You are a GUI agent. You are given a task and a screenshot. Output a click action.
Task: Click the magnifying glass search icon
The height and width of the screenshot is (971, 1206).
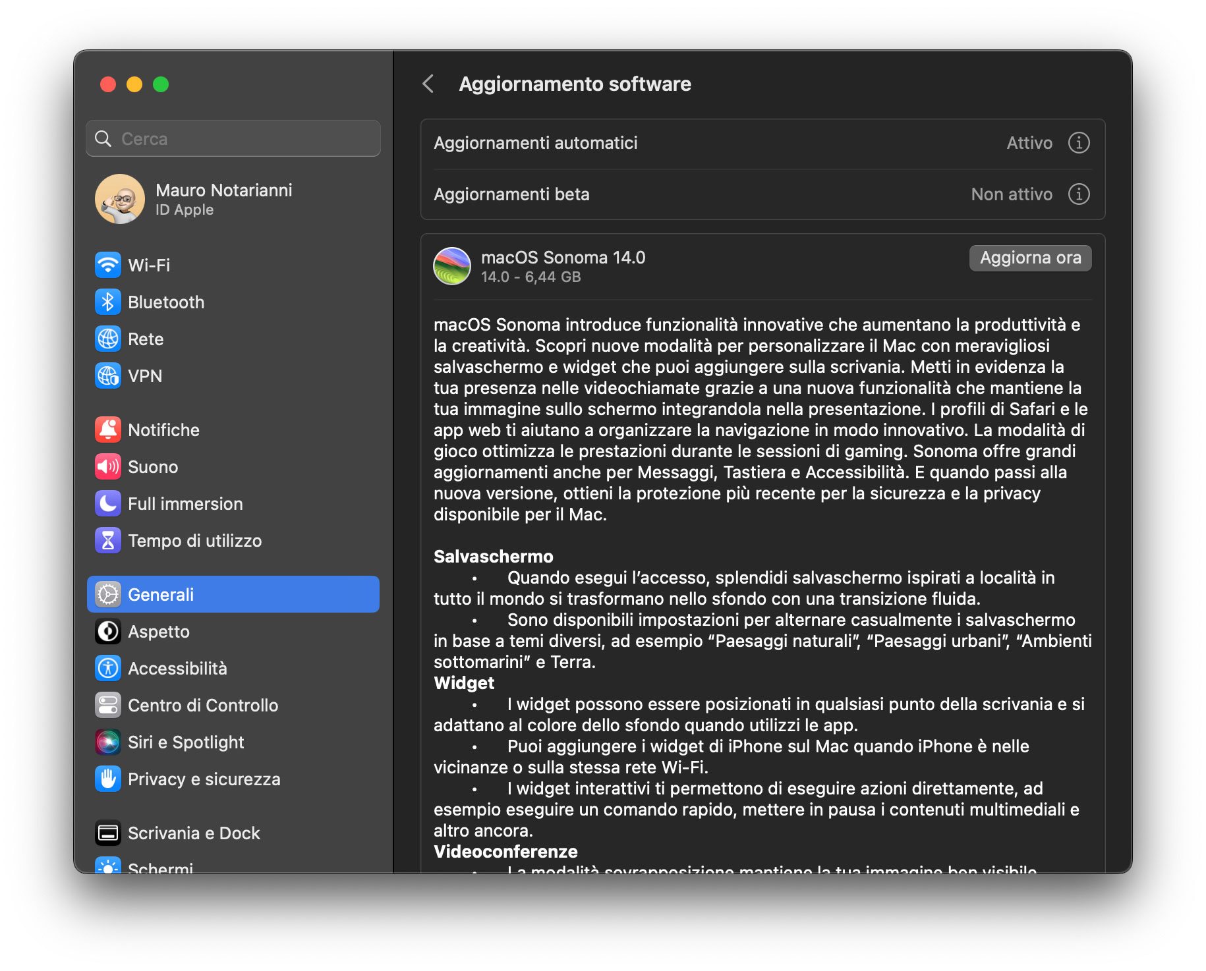[103, 139]
